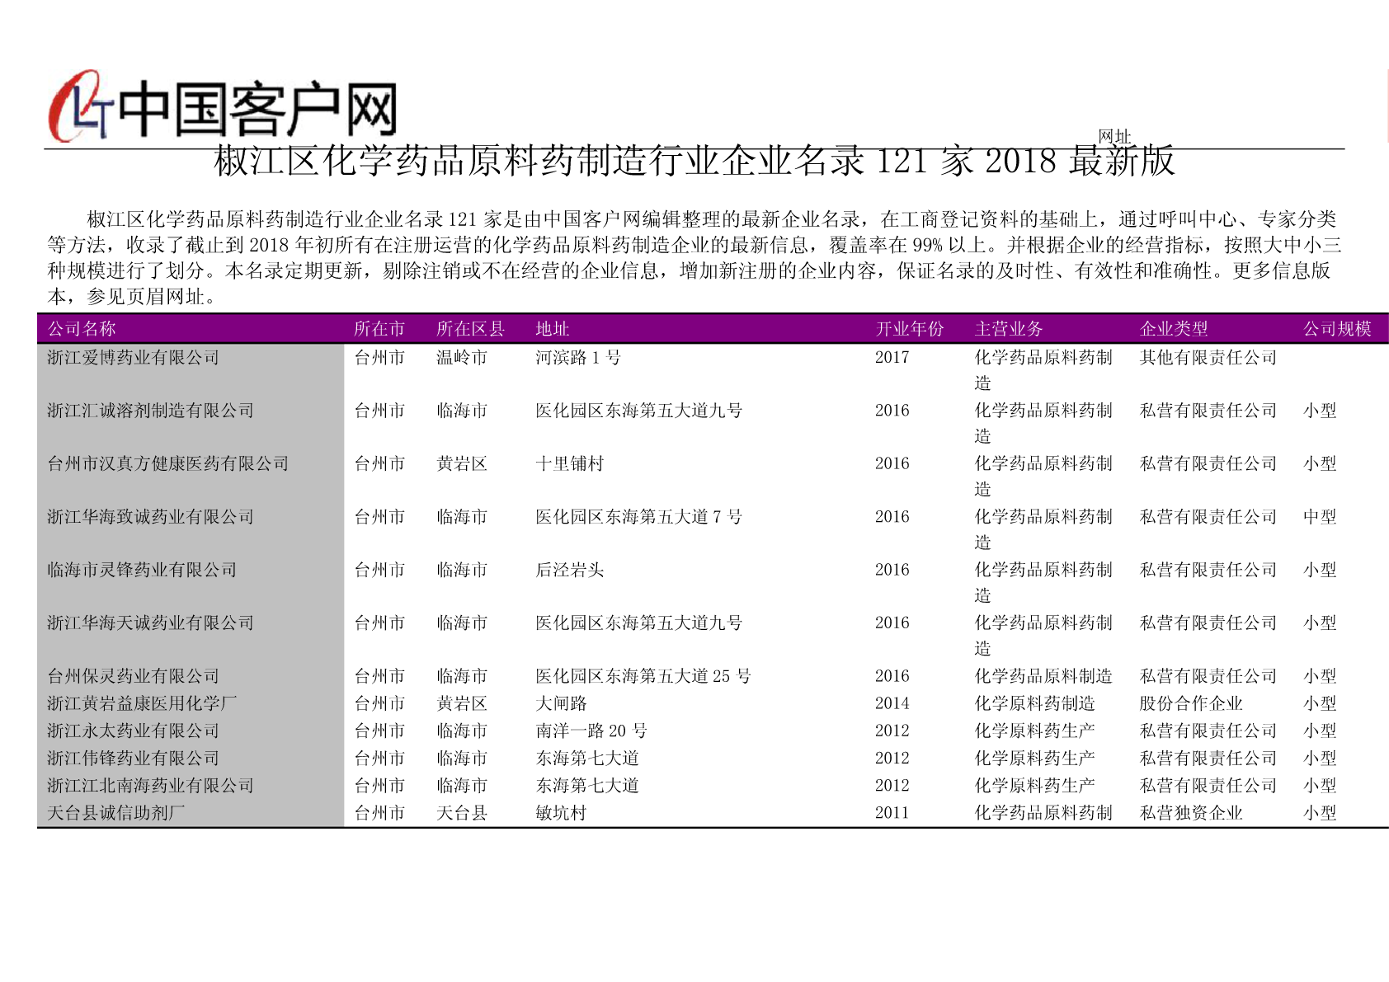Click the 股份合作企业 enterprise type cell
Screen dimensions: 1389x982
tap(1191, 703)
